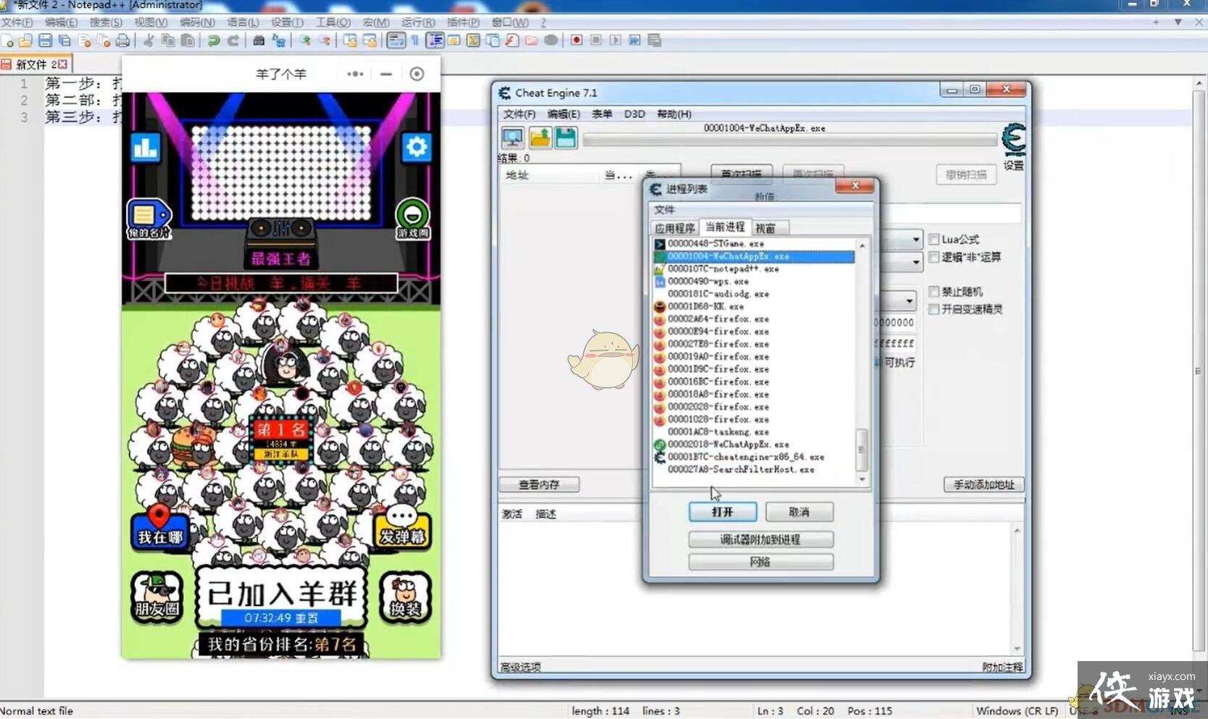This screenshot has height=719, width=1208.
Task: Click the 调试器附加到进程 button
Action: click(760, 539)
